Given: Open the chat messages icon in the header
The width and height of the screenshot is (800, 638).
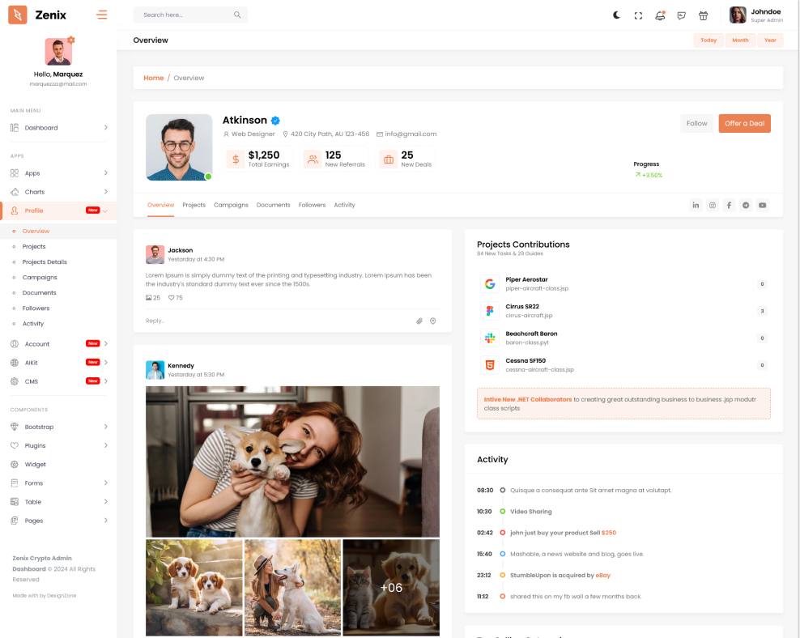Looking at the screenshot, I should [681, 15].
